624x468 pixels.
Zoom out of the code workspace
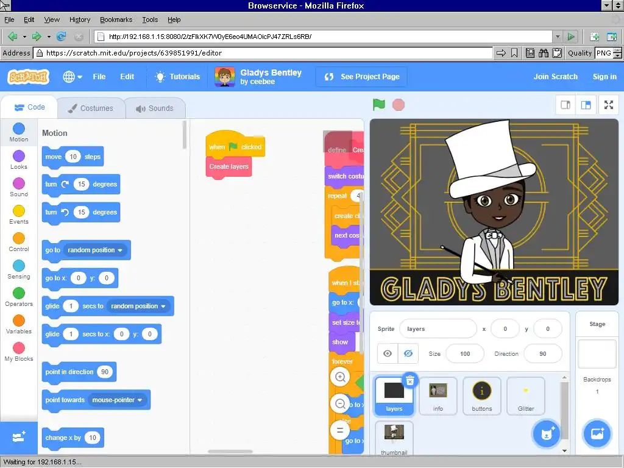340,404
